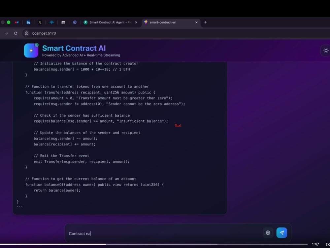Click the localhost:5173 address bar
The height and width of the screenshot is (248, 330).
[176, 33]
